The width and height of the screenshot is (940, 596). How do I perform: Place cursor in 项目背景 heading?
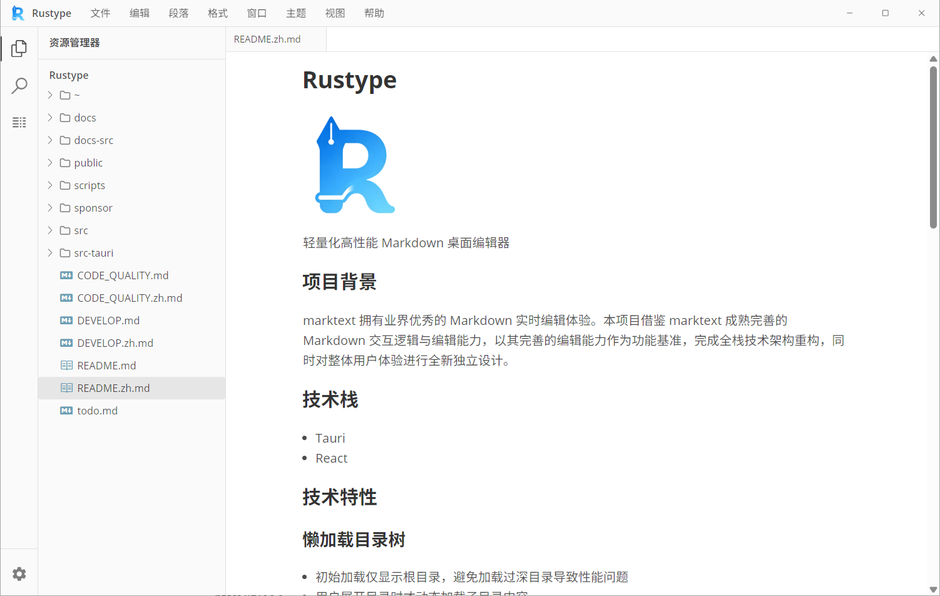pos(340,282)
